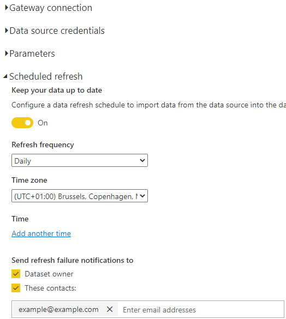Expand the Gateway connection section arrow

point(7,8)
